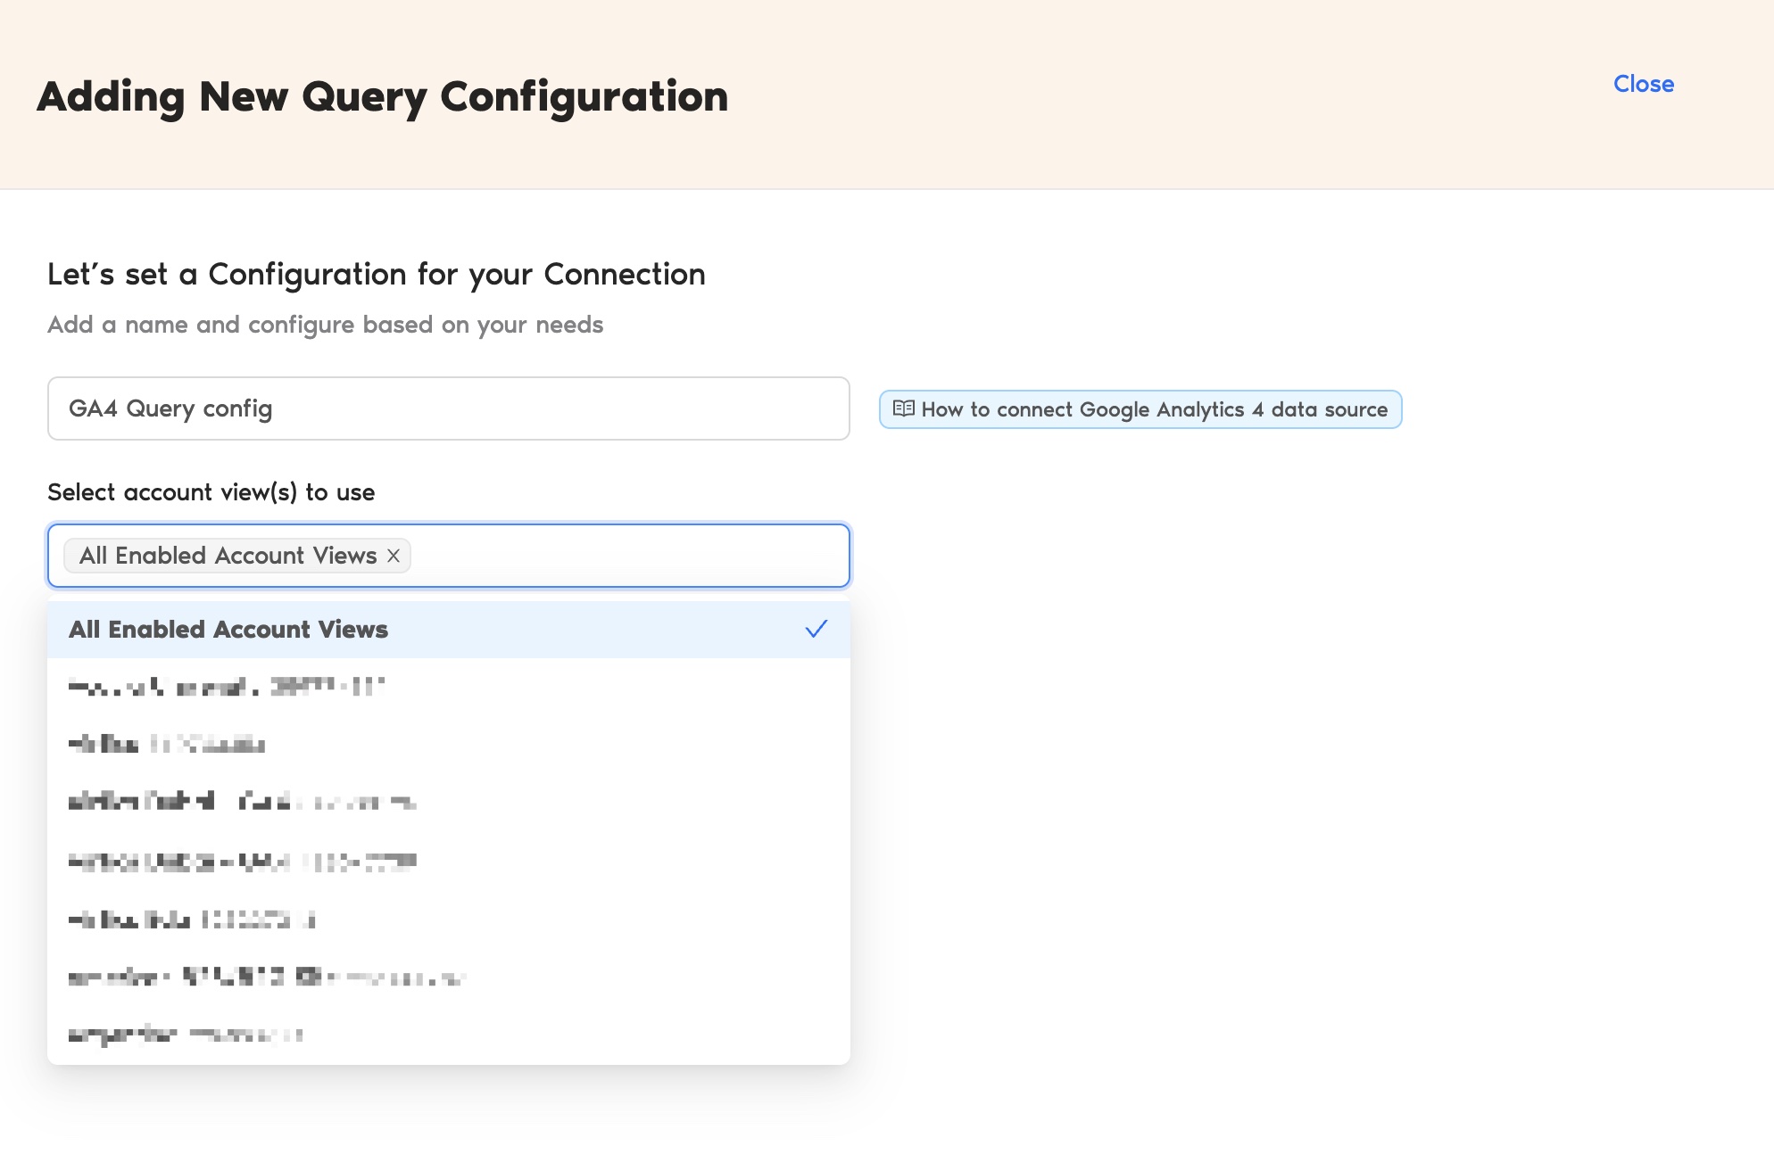Focus the GA4 Query config name field
Image resolution: width=1774 pixels, height=1163 pixels.
click(448, 408)
